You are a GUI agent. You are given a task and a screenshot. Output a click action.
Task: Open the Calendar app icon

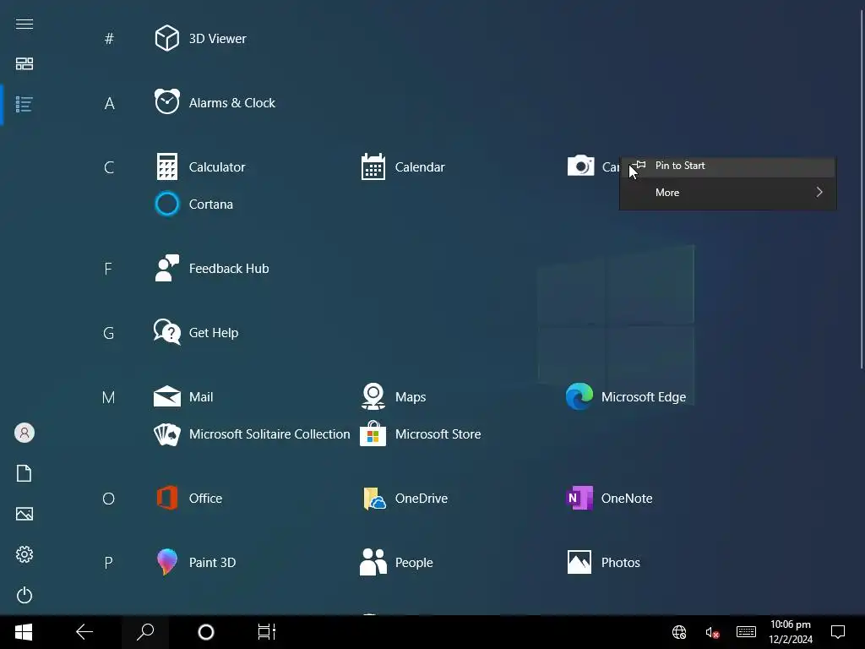click(x=373, y=166)
